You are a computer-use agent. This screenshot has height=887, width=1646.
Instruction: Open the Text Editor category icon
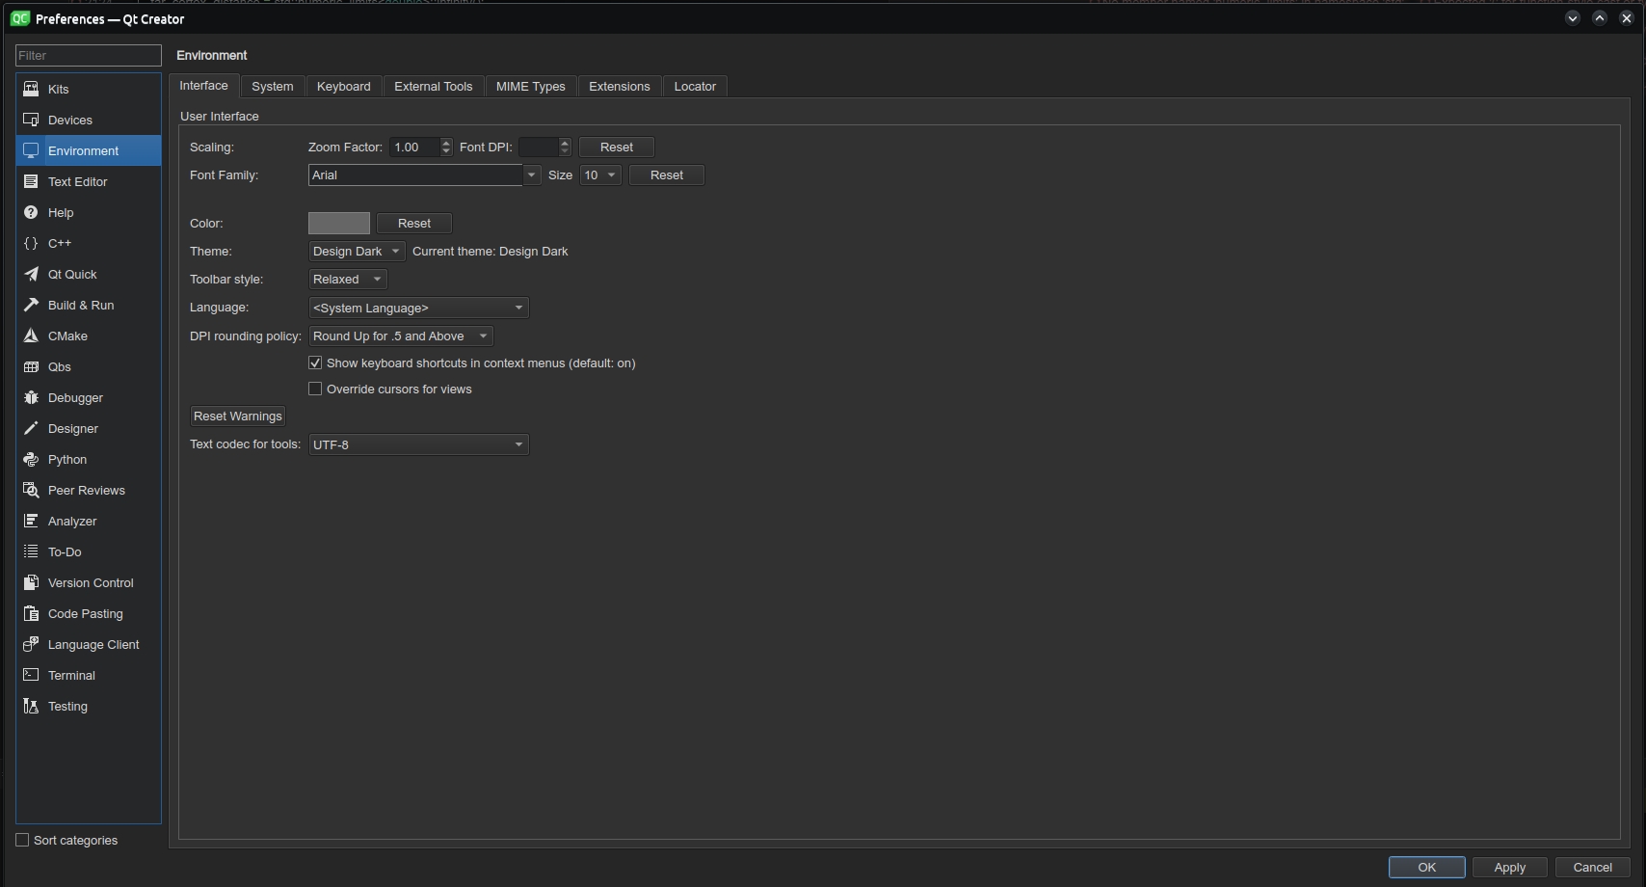(x=31, y=181)
